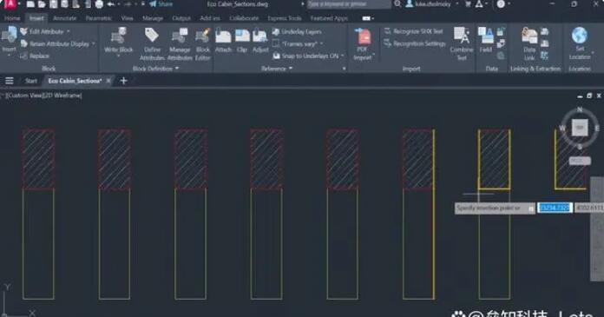Click the ViewCube top face
Viewport: 604px width, 317px height.
pos(580,128)
